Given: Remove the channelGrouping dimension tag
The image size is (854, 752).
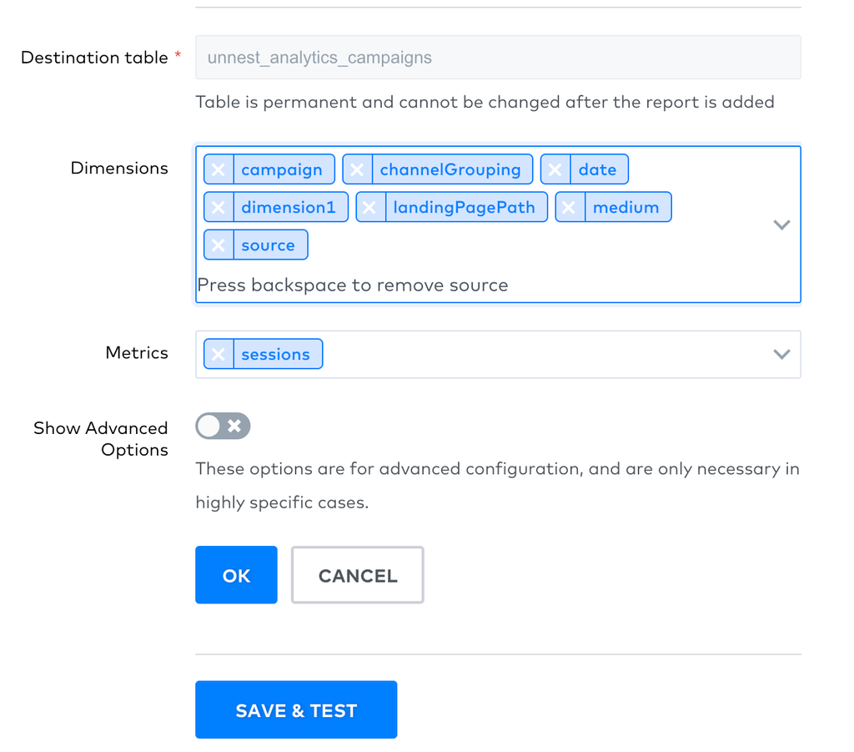Looking at the screenshot, I should (357, 169).
